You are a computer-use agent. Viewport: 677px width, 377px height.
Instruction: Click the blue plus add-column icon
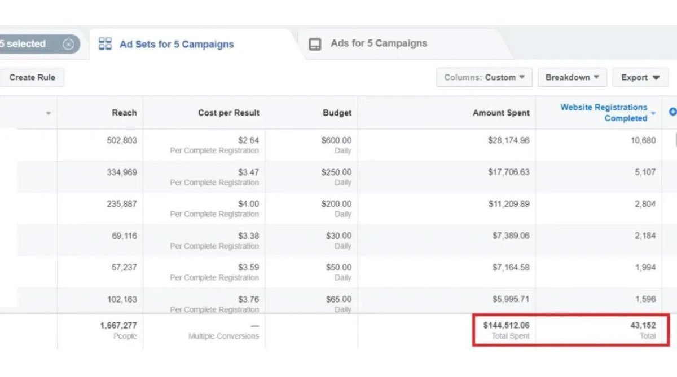tap(672, 112)
